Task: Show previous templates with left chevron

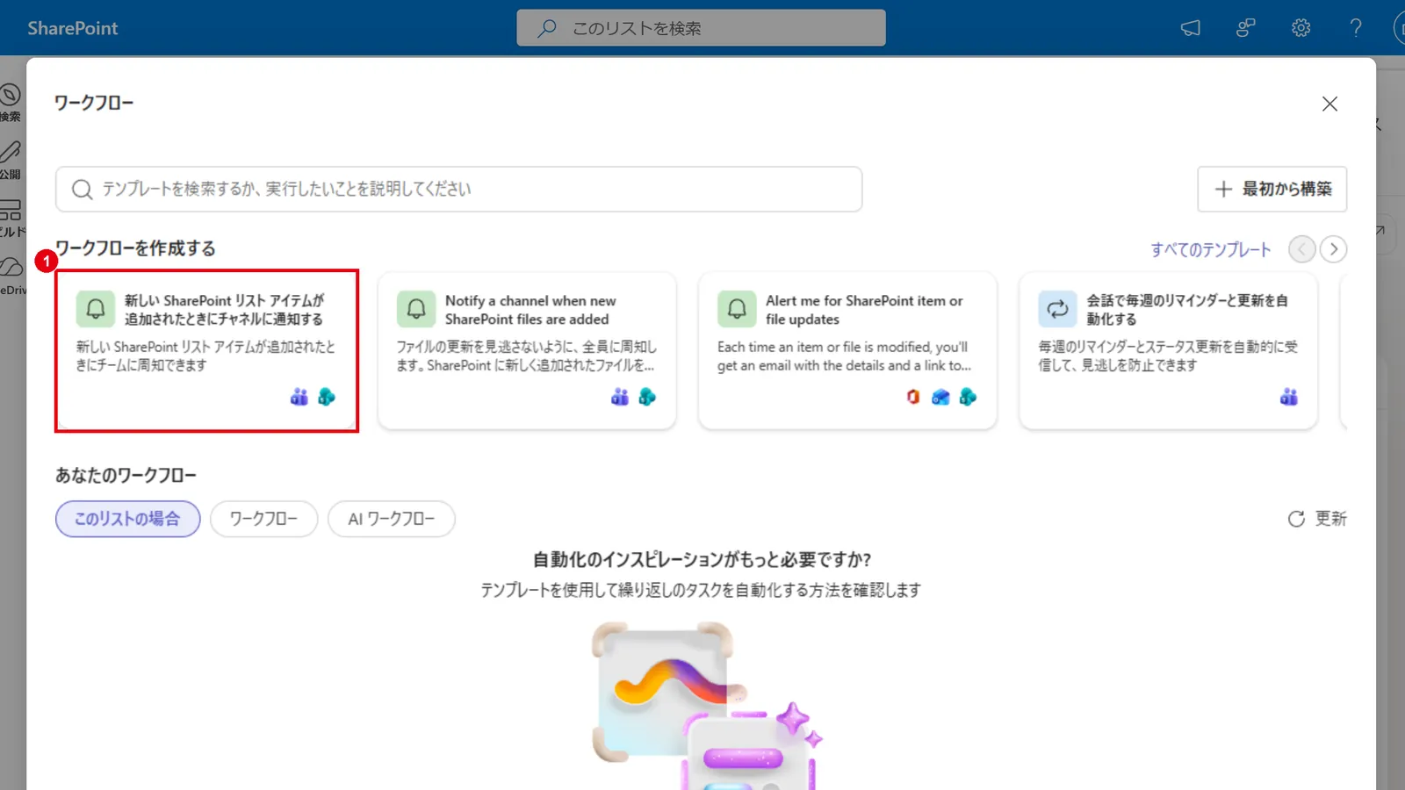Action: pyautogui.click(x=1301, y=249)
